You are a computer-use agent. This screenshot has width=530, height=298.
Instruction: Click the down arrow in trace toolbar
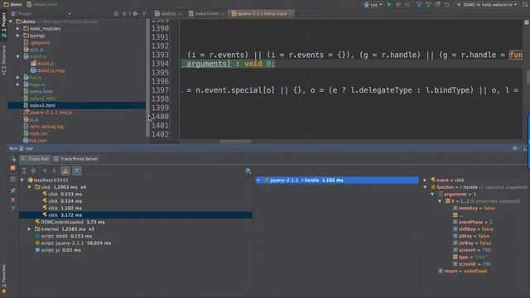click(54, 171)
